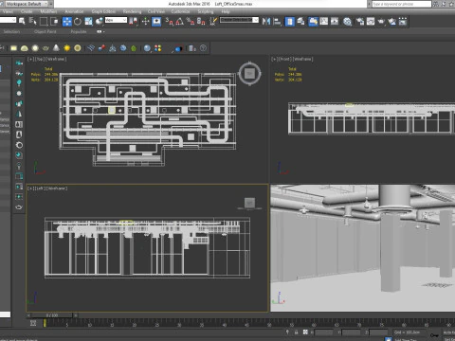
Task: Open the Named Selection Sets dropdown
Action: (239, 20)
